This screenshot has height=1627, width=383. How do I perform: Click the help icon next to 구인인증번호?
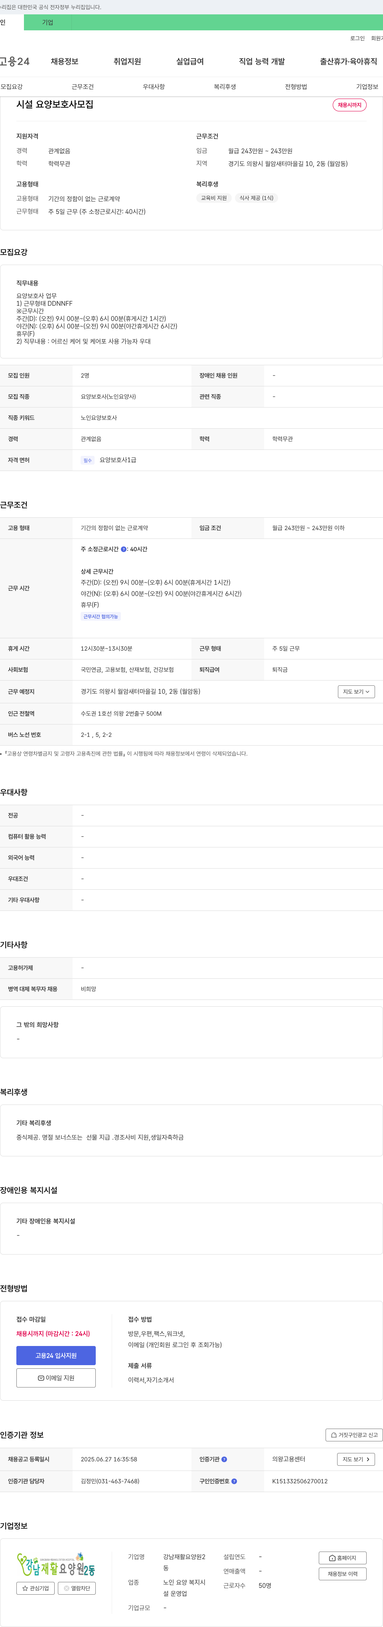coord(234,1481)
